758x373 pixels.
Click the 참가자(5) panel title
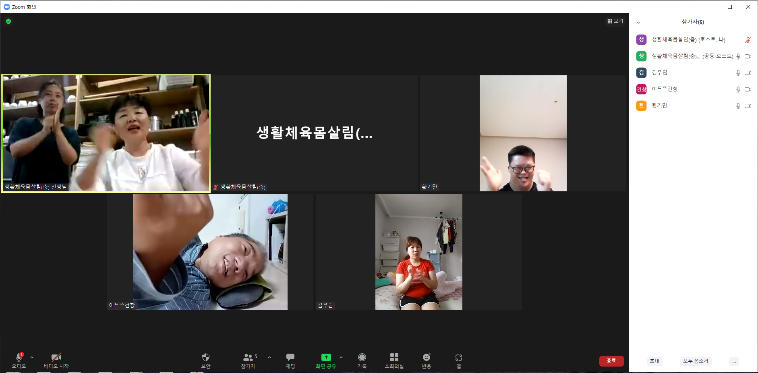693,22
